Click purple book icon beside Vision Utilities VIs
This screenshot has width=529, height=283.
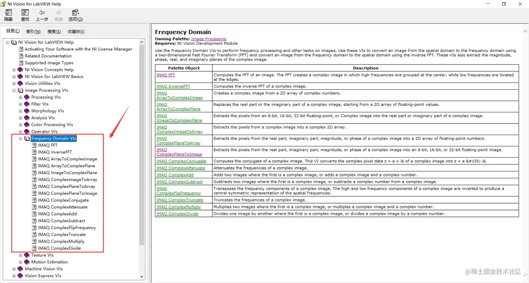pos(20,83)
